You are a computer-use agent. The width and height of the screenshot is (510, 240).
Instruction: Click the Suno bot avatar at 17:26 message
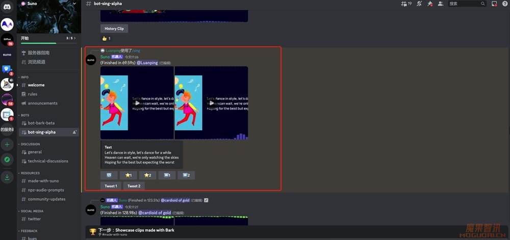91,60
